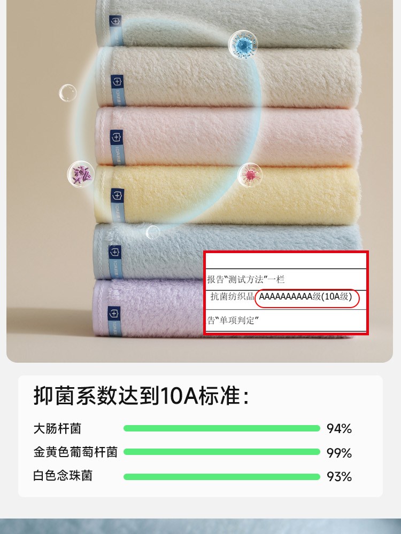Click the 99% percentage value
This screenshot has height=534, width=401.
[x=339, y=453]
